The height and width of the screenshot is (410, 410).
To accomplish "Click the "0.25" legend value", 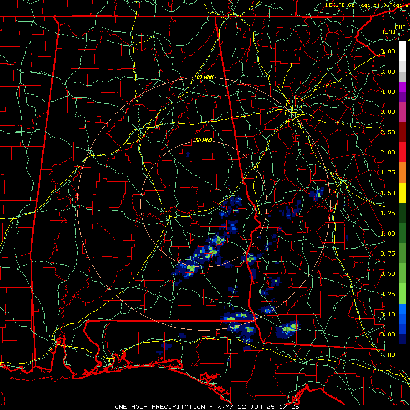I will click(x=388, y=294).
